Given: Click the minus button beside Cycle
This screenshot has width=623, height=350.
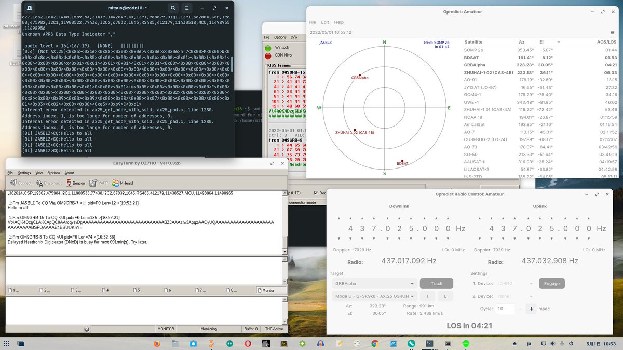Looking at the screenshot, I should (x=520, y=309).
